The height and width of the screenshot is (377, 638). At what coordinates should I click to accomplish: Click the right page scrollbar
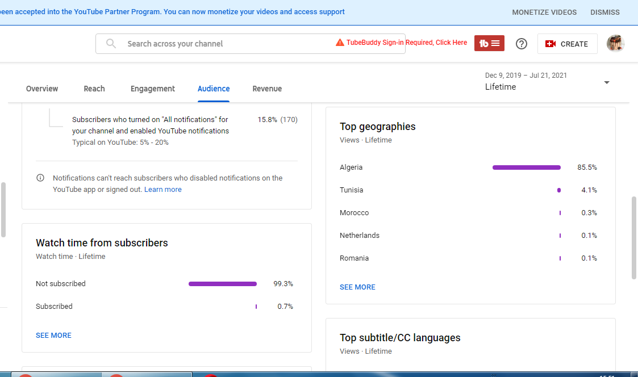[633, 238]
